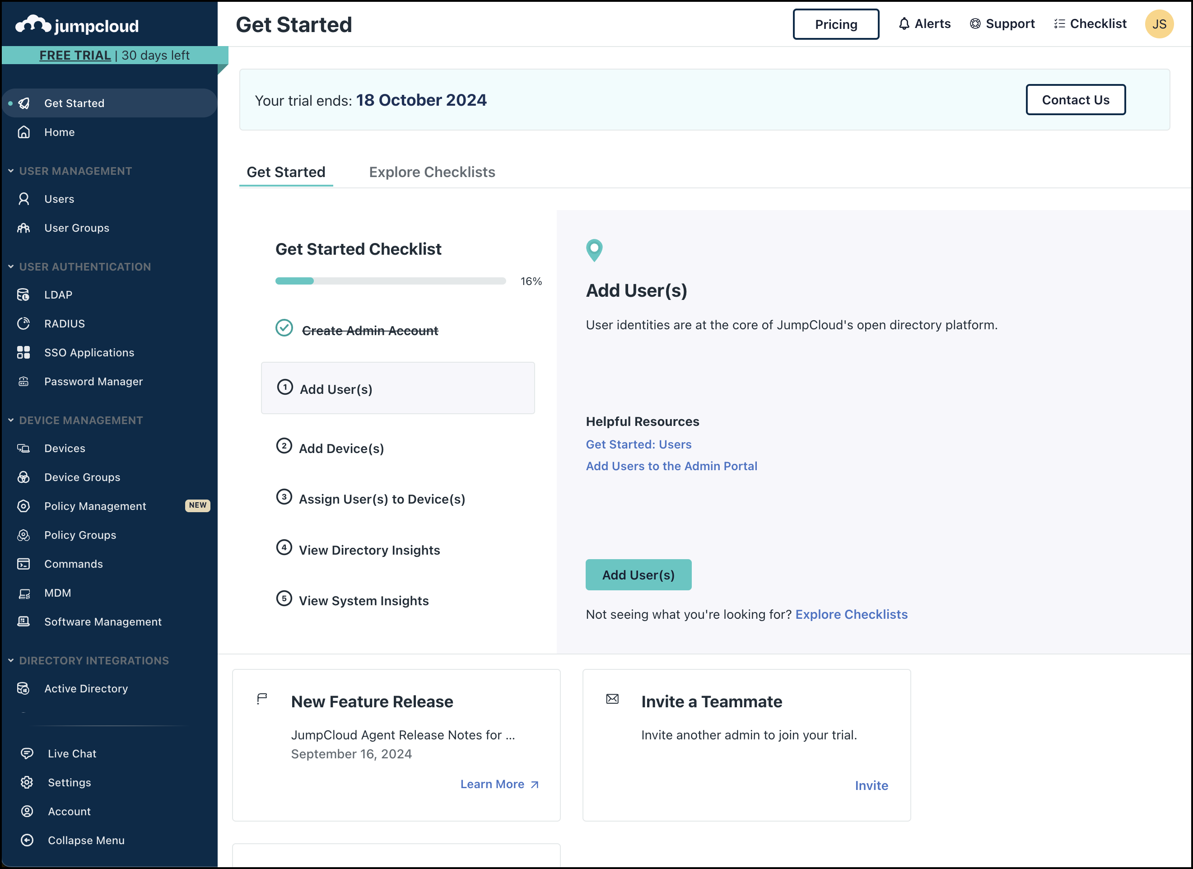Click the Live Chat bubble icon
Image resolution: width=1193 pixels, height=869 pixels.
coord(27,753)
